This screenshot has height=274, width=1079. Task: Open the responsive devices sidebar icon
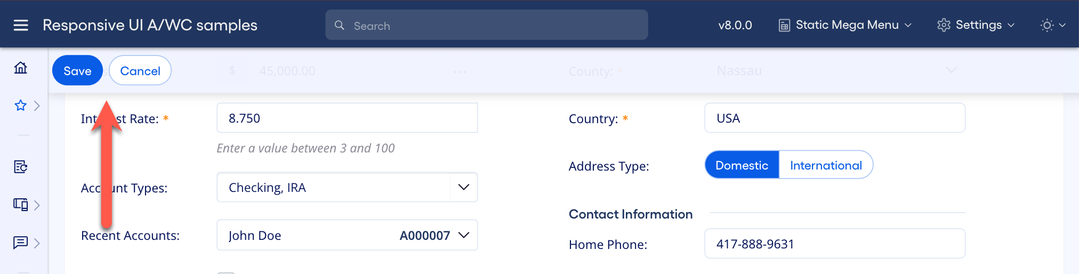(21, 205)
